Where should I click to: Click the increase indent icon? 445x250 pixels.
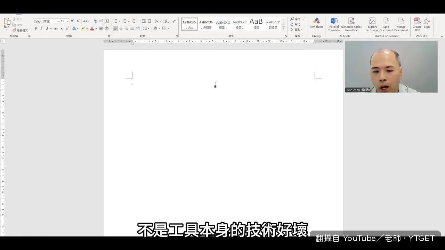click(149, 21)
